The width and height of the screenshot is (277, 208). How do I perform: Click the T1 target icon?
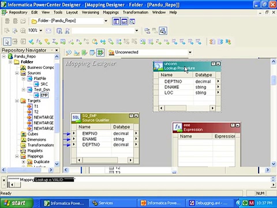pyautogui.click(x=30, y=106)
